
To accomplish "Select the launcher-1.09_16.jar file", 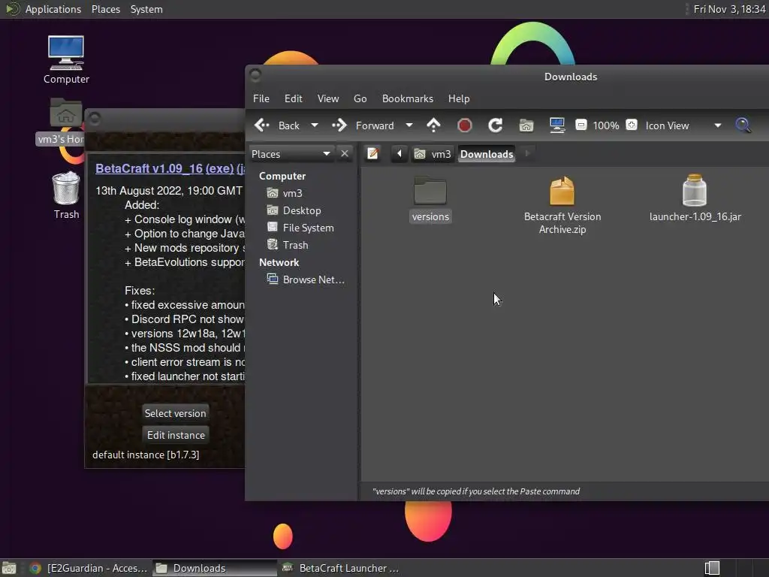I will click(x=695, y=198).
